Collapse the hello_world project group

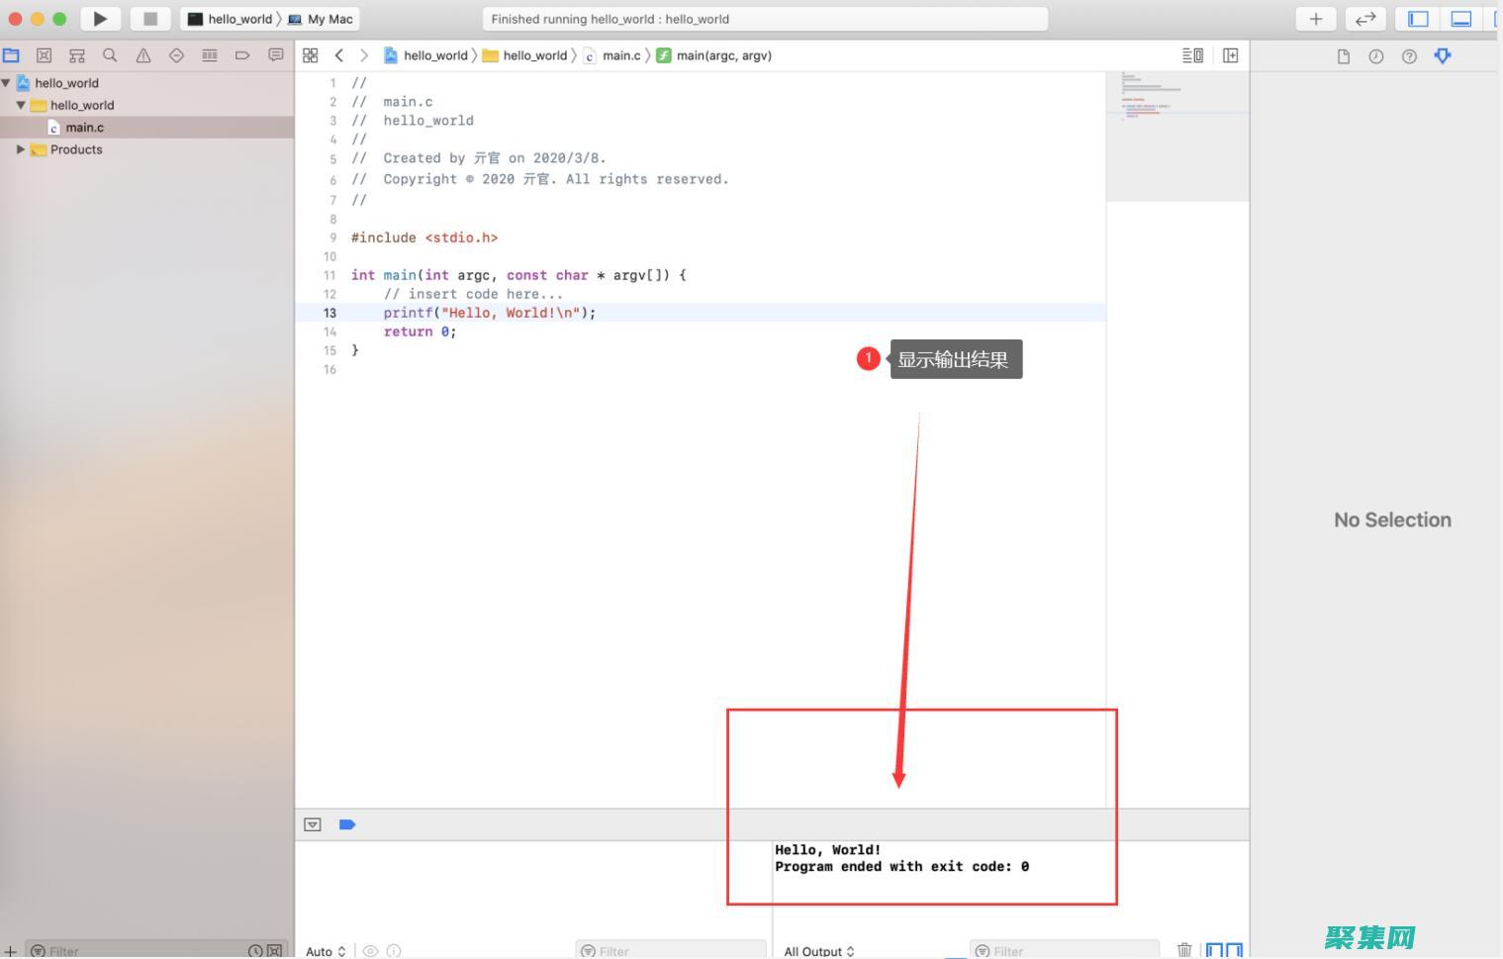pyautogui.click(x=7, y=82)
